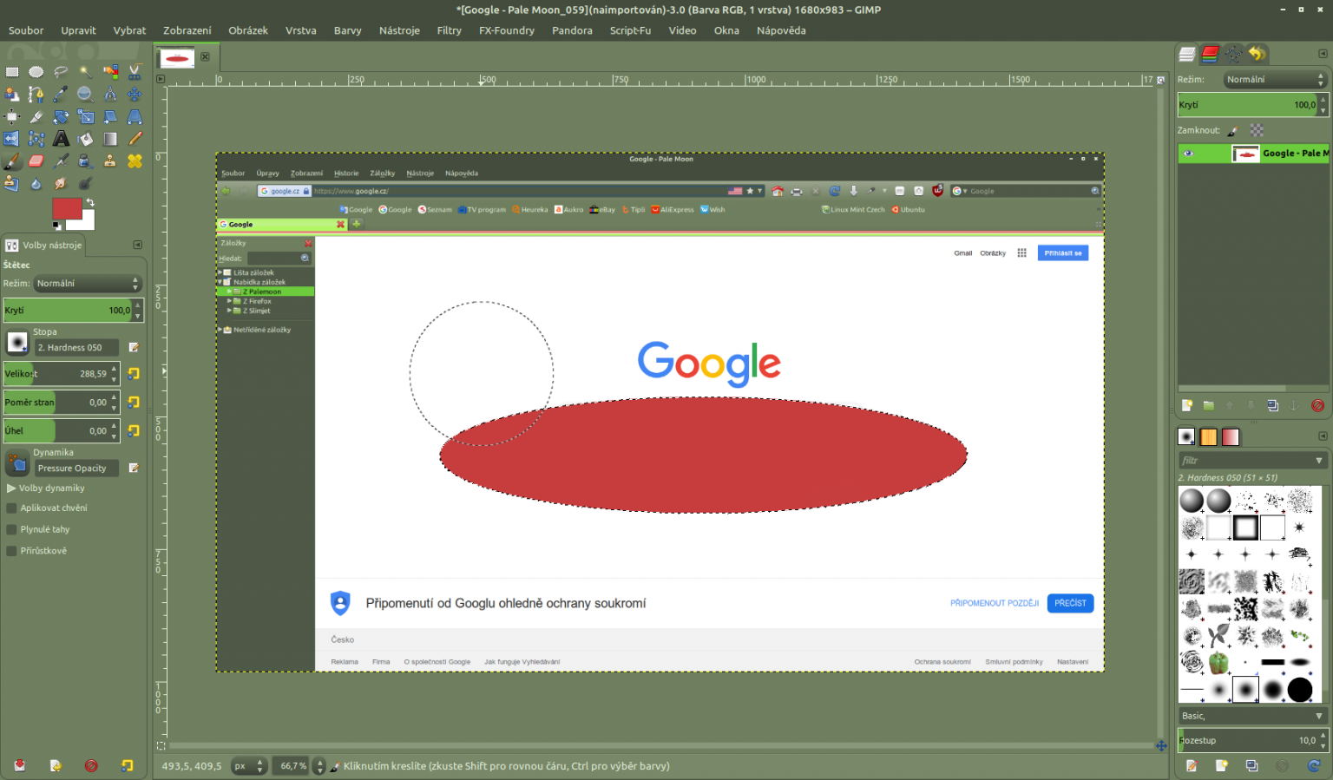
Task: Select the Rectangle Select tool
Action: coord(12,72)
